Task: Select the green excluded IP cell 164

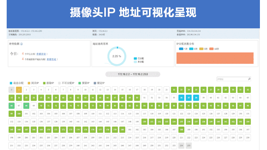Action: point(248,122)
